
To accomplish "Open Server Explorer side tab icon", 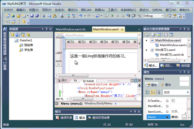I will [5, 29].
